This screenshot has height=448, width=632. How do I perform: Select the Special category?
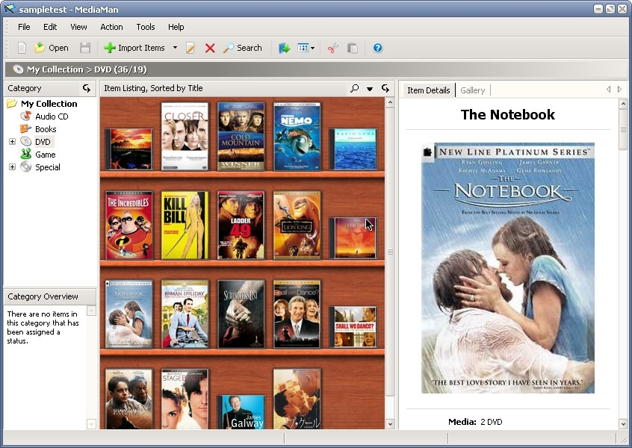point(48,167)
